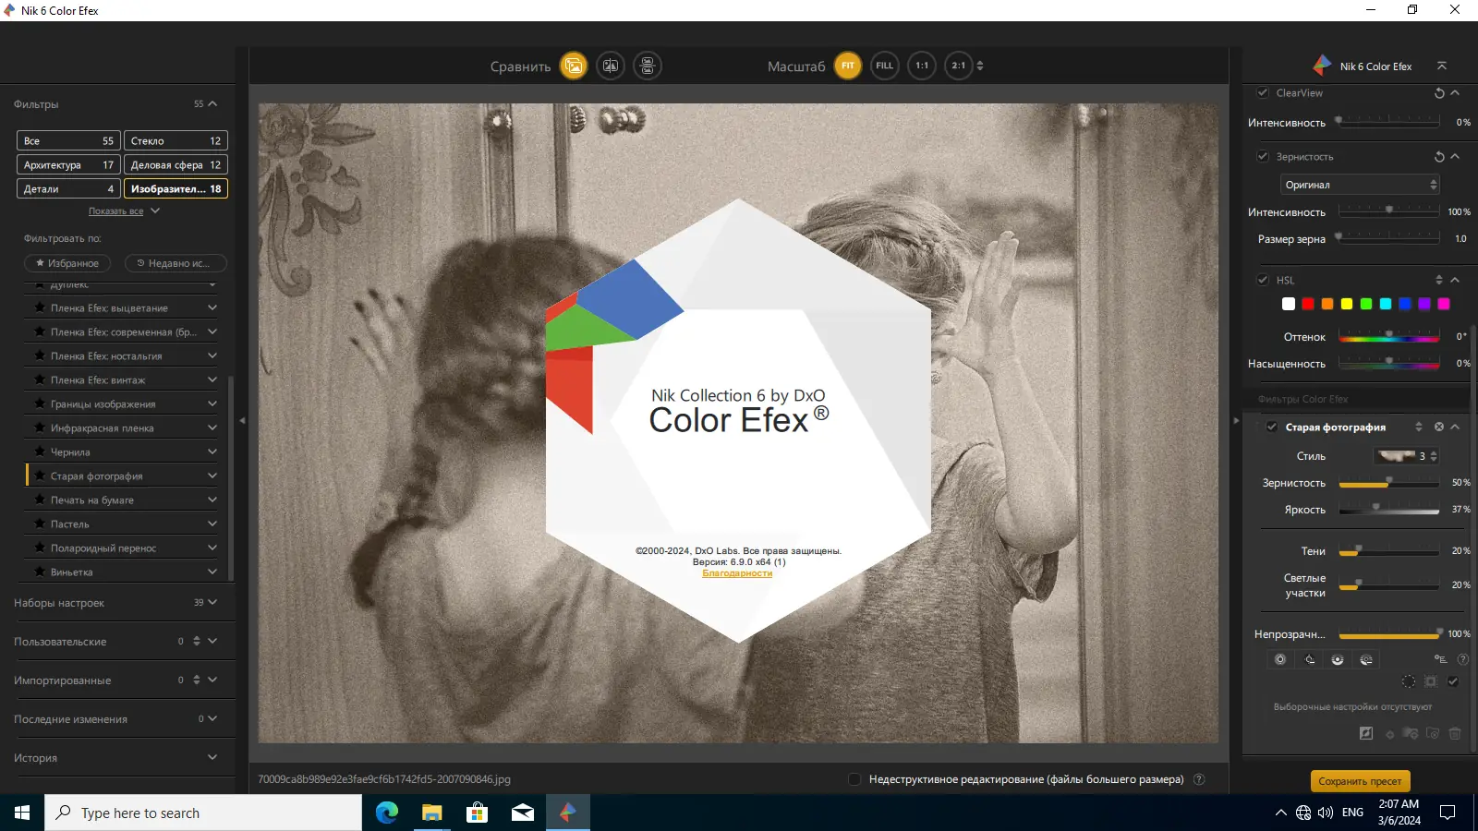This screenshot has width=1478, height=831.
Task: Expand Пленка Efex: ностальгия presets
Action: click(212, 355)
